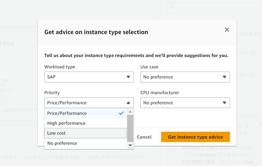Image resolution: width=262 pixels, height=166 pixels.
Task: Click the dropdown list scrollbar thumb
Action: (x=130, y=128)
